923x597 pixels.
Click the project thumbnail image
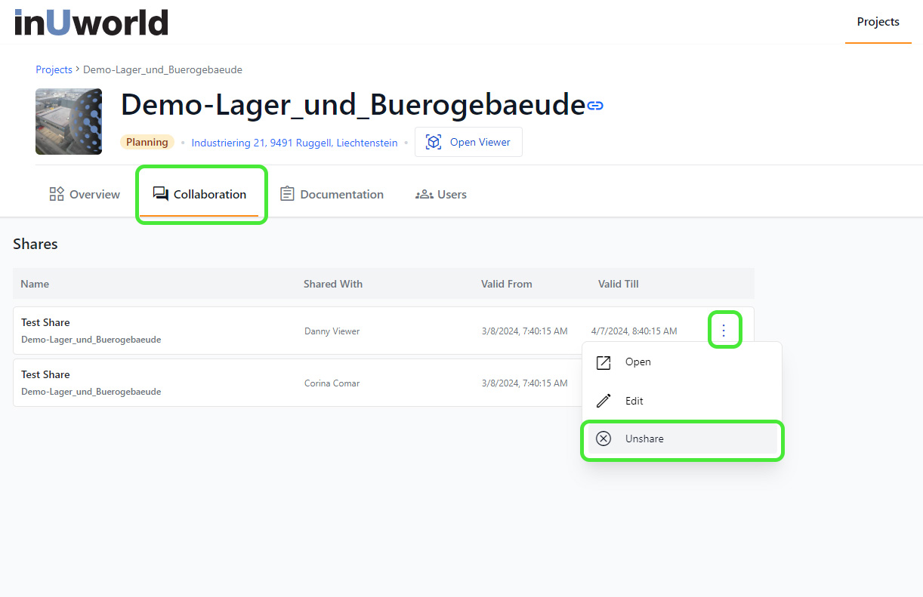point(69,122)
